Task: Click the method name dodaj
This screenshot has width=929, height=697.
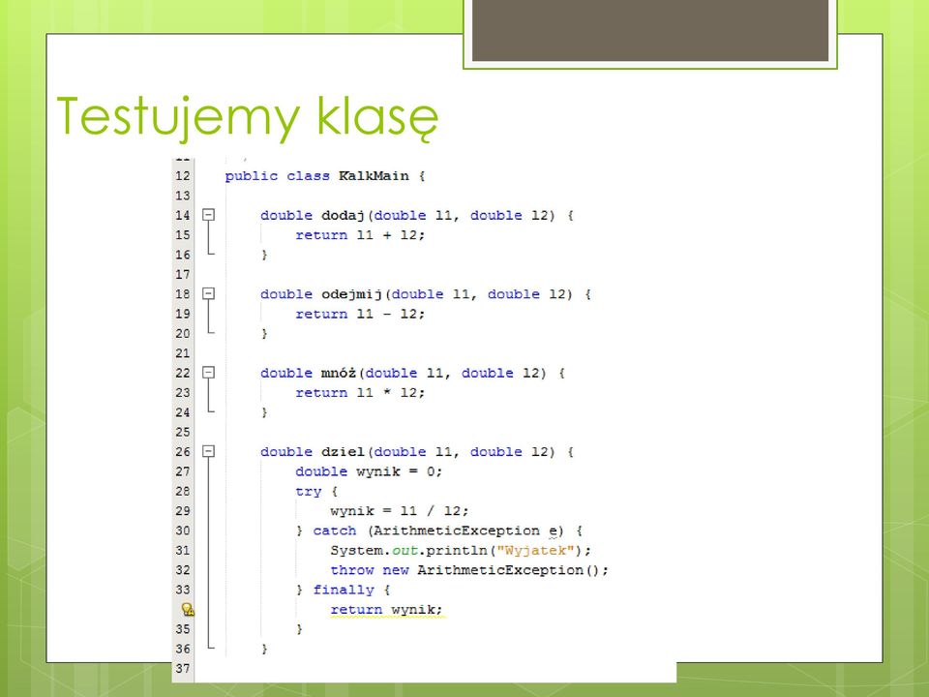Action: [343, 216]
